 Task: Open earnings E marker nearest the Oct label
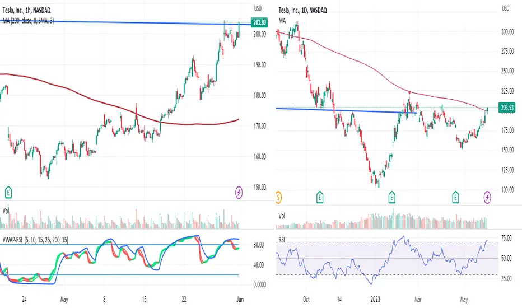[x=320, y=198]
